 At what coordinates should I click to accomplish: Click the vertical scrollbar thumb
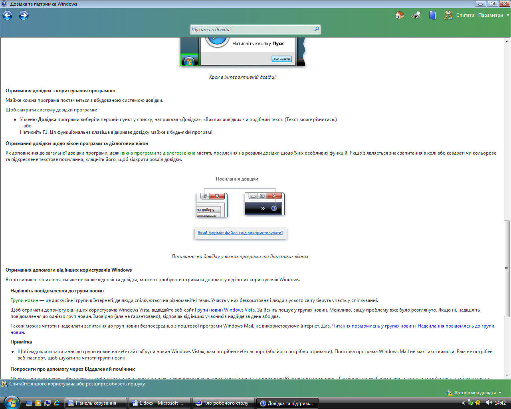click(507, 269)
